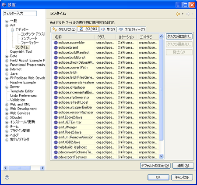Click the pde.convertSchemaTo task icon
This screenshot has width=197, height=185.
[56, 152]
